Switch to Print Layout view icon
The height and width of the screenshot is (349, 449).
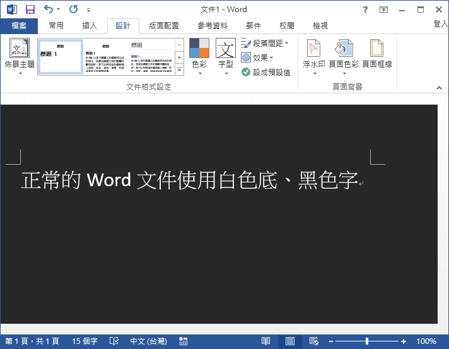coord(290,341)
